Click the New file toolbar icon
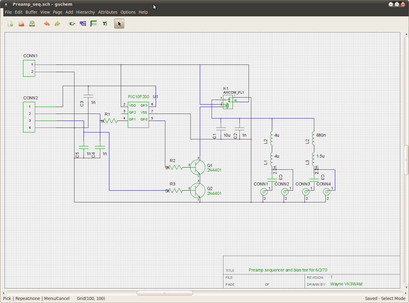The image size is (409, 303). (10, 24)
